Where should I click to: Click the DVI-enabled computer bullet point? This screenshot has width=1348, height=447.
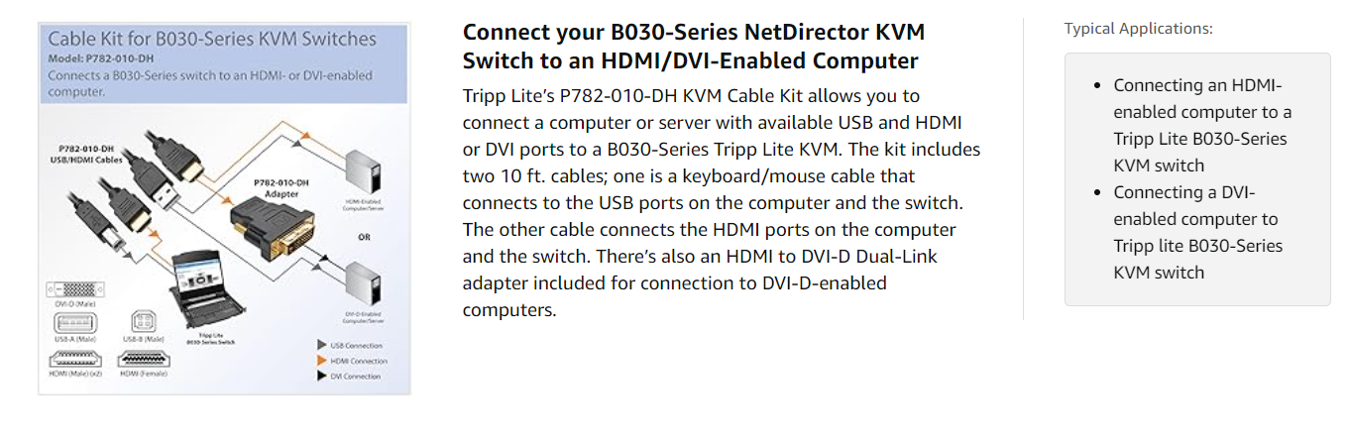(1197, 232)
